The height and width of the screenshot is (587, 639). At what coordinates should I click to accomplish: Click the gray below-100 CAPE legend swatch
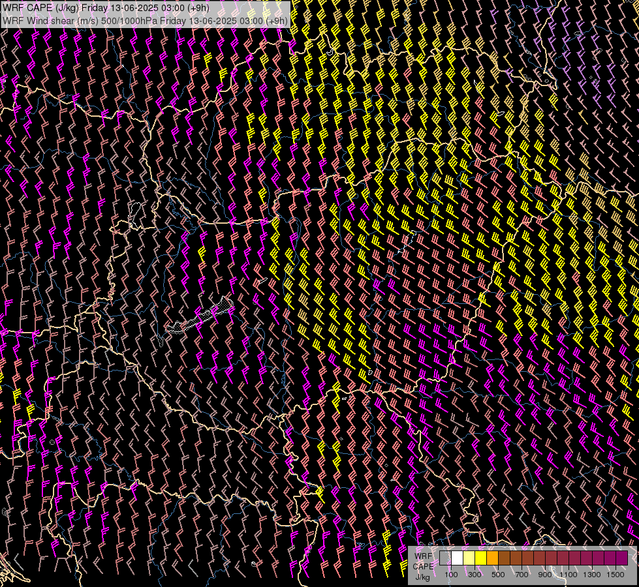445,558
